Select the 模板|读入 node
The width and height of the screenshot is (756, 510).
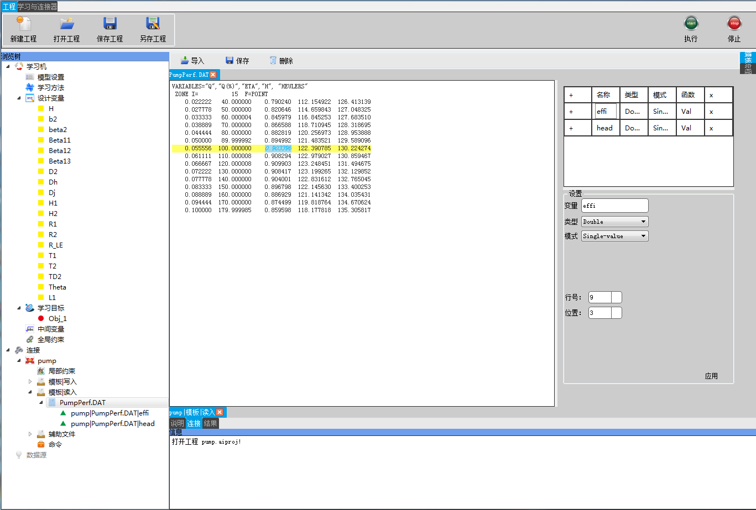pyautogui.click(x=62, y=392)
